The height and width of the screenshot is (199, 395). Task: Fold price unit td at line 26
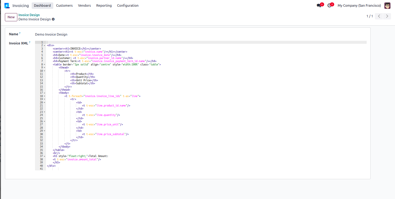coord(44,121)
